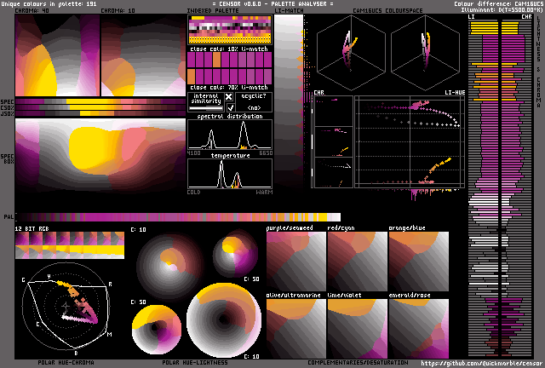Screen dimensions: 545x368
Task: Click the left CAM16UCS colourspace cube
Action: [x=347, y=53]
